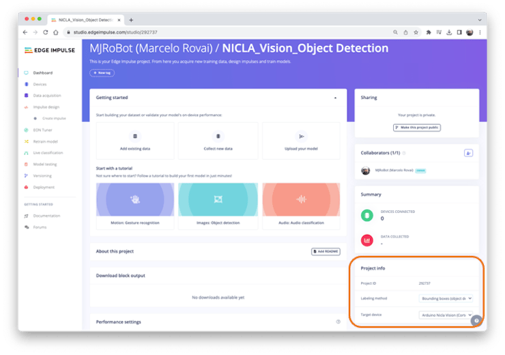Click the browser forward arrow
The width and height of the screenshot is (505, 355).
[x=35, y=33]
